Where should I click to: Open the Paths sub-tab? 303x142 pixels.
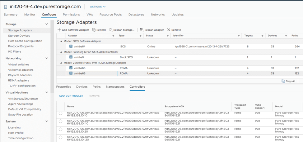(97, 87)
